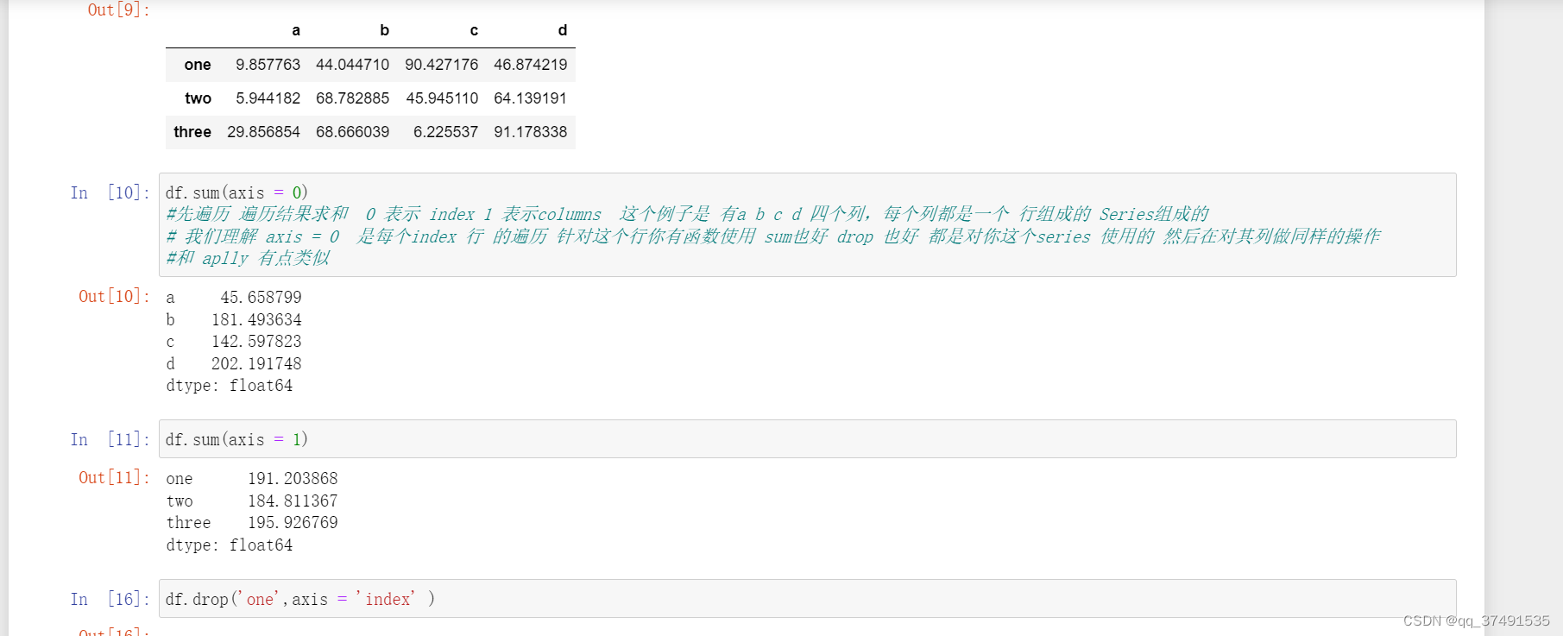Viewport: 1563px width, 636px height.
Task: Click cell value 46.874219
Action: click(x=530, y=65)
